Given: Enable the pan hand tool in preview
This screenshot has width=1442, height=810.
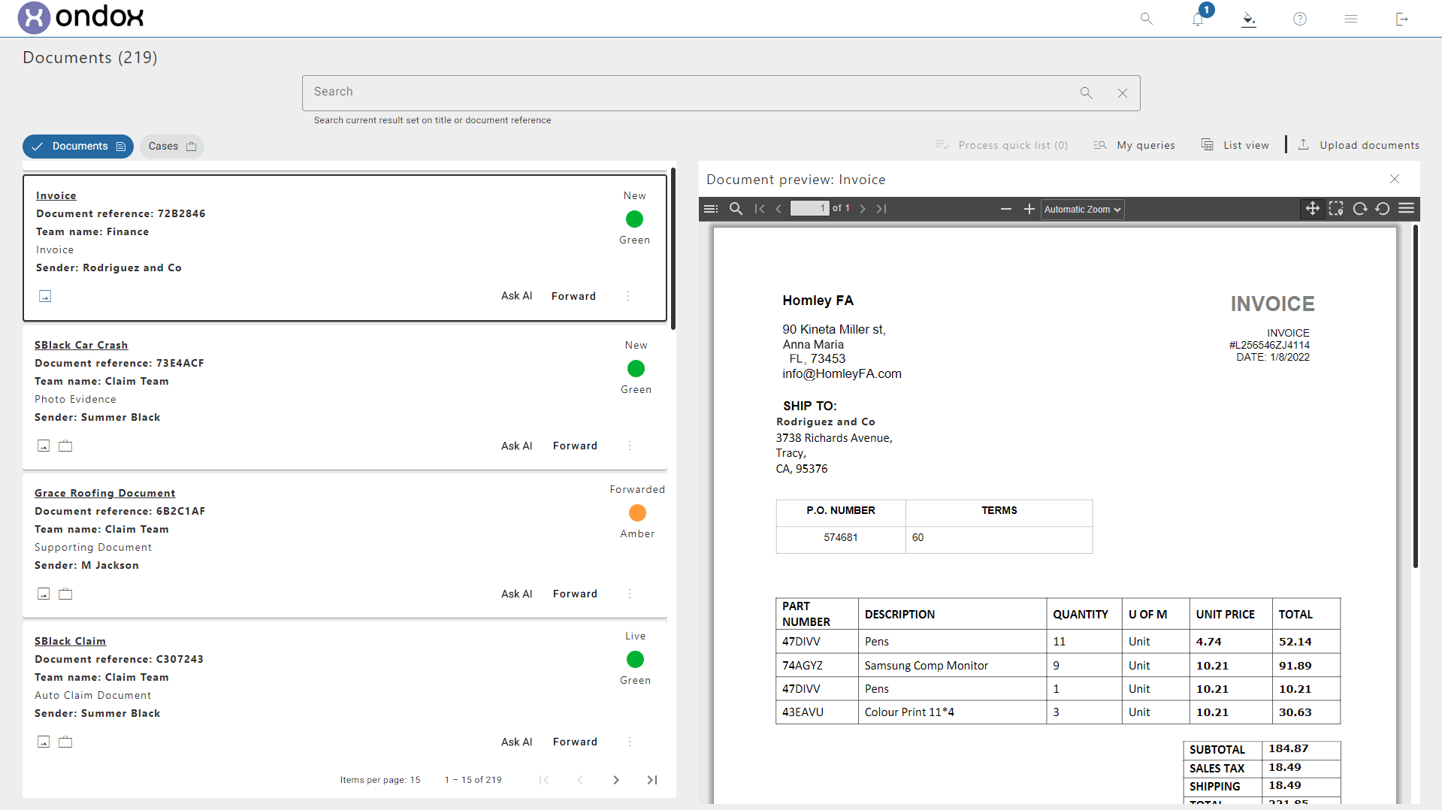Looking at the screenshot, I should pyautogui.click(x=1312, y=209).
